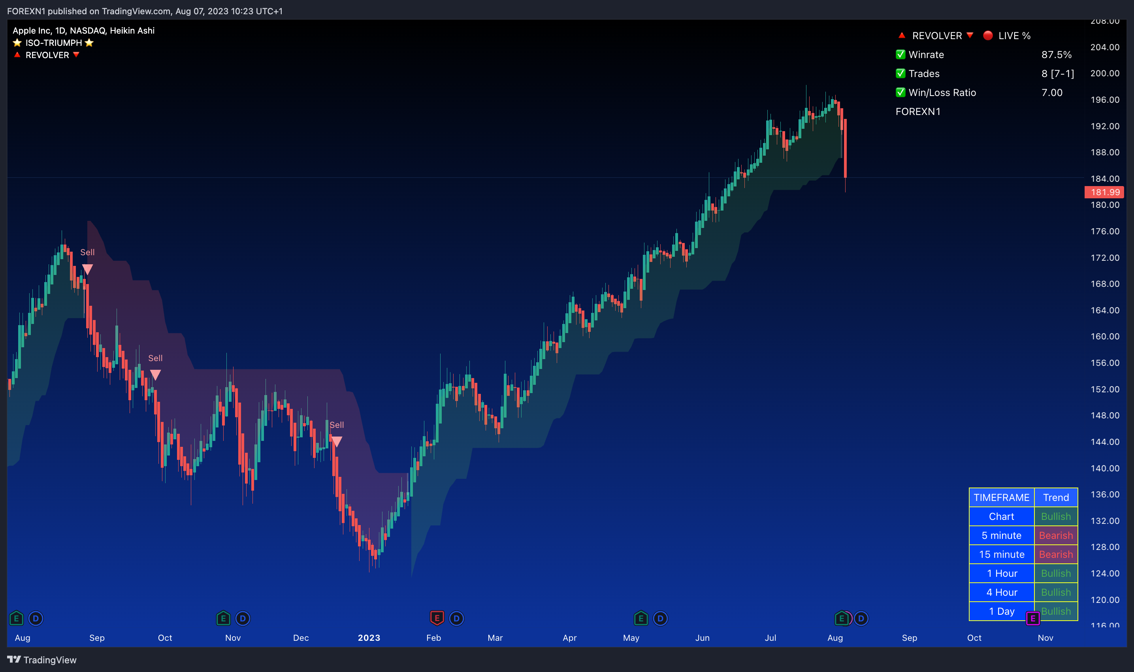Click the 8 [7-1] trades value
The width and height of the screenshot is (1134, 672).
1057,73
